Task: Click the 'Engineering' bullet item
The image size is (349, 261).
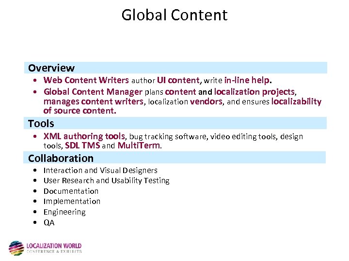Action: [64, 212]
